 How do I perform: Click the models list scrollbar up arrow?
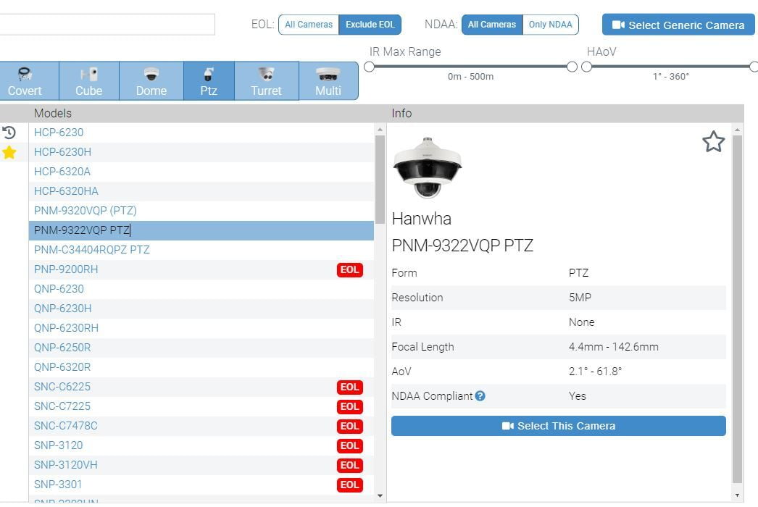[380, 130]
